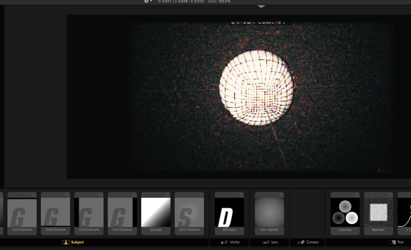Disable the Grad Exposure tool with bottom black bar
The image size is (411, 250).
(67, 195)
